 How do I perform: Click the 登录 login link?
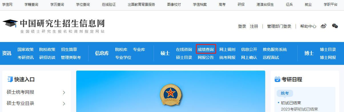tap(242, 26)
